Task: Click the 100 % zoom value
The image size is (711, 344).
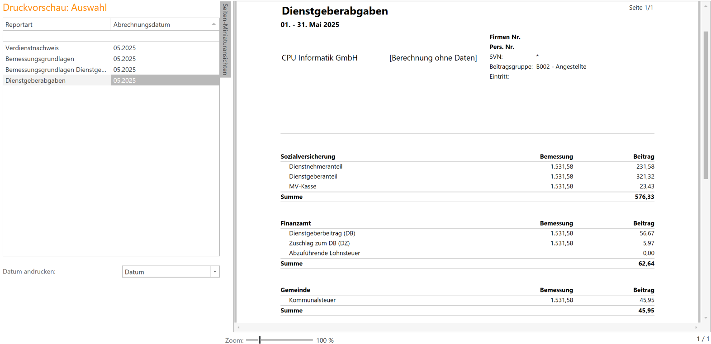Action: (x=325, y=340)
